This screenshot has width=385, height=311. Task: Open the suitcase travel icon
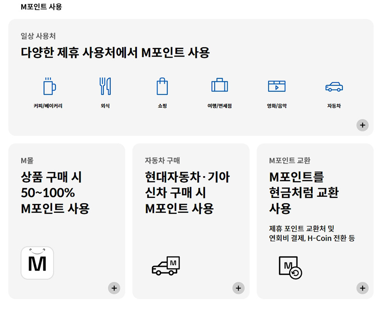point(219,85)
